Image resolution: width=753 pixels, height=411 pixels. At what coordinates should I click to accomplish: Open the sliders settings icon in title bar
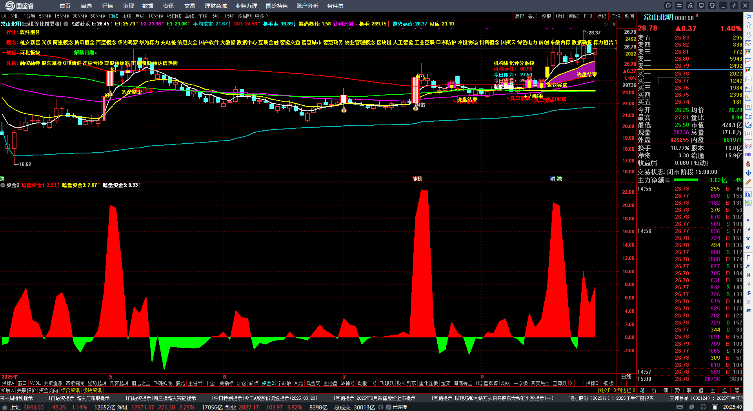pos(679,5)
